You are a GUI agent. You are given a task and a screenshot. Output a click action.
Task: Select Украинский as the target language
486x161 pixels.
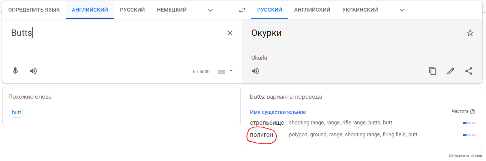360,10
